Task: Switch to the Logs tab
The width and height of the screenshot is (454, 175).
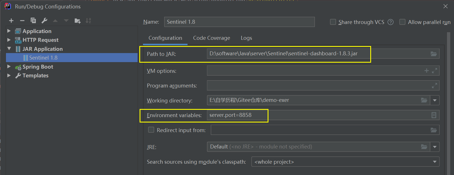Action: [x=246, y=38]
